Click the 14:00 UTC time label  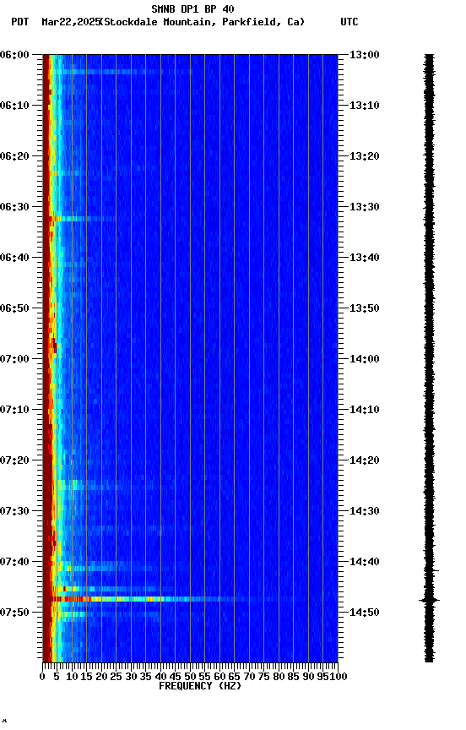tap(365, 359)
